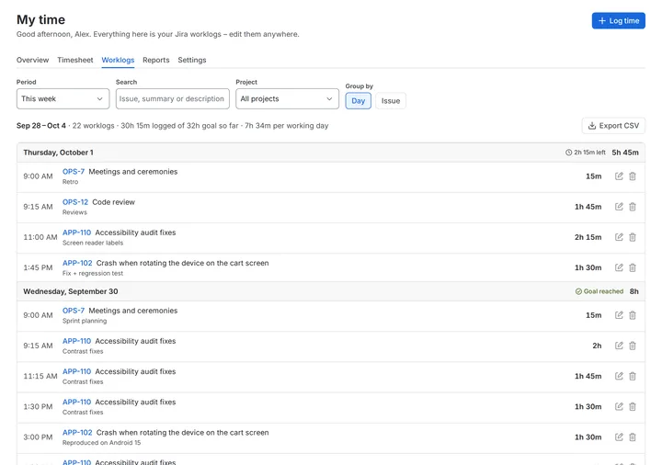Open the Reports tab
The height and width of the screenshot is (465, 662).
tap(155, 60)
